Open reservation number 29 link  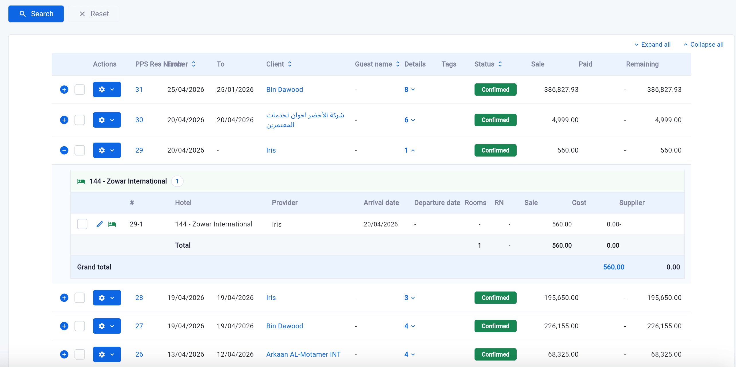pos(139,150)
